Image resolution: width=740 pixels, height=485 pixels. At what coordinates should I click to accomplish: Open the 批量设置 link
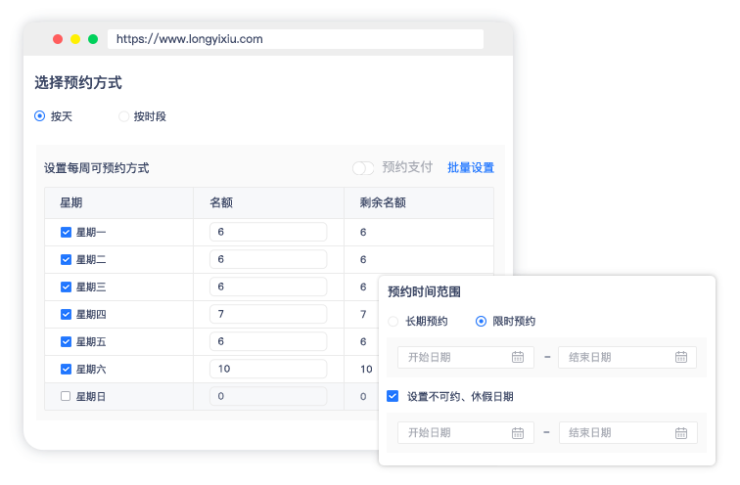click(471, 168)
